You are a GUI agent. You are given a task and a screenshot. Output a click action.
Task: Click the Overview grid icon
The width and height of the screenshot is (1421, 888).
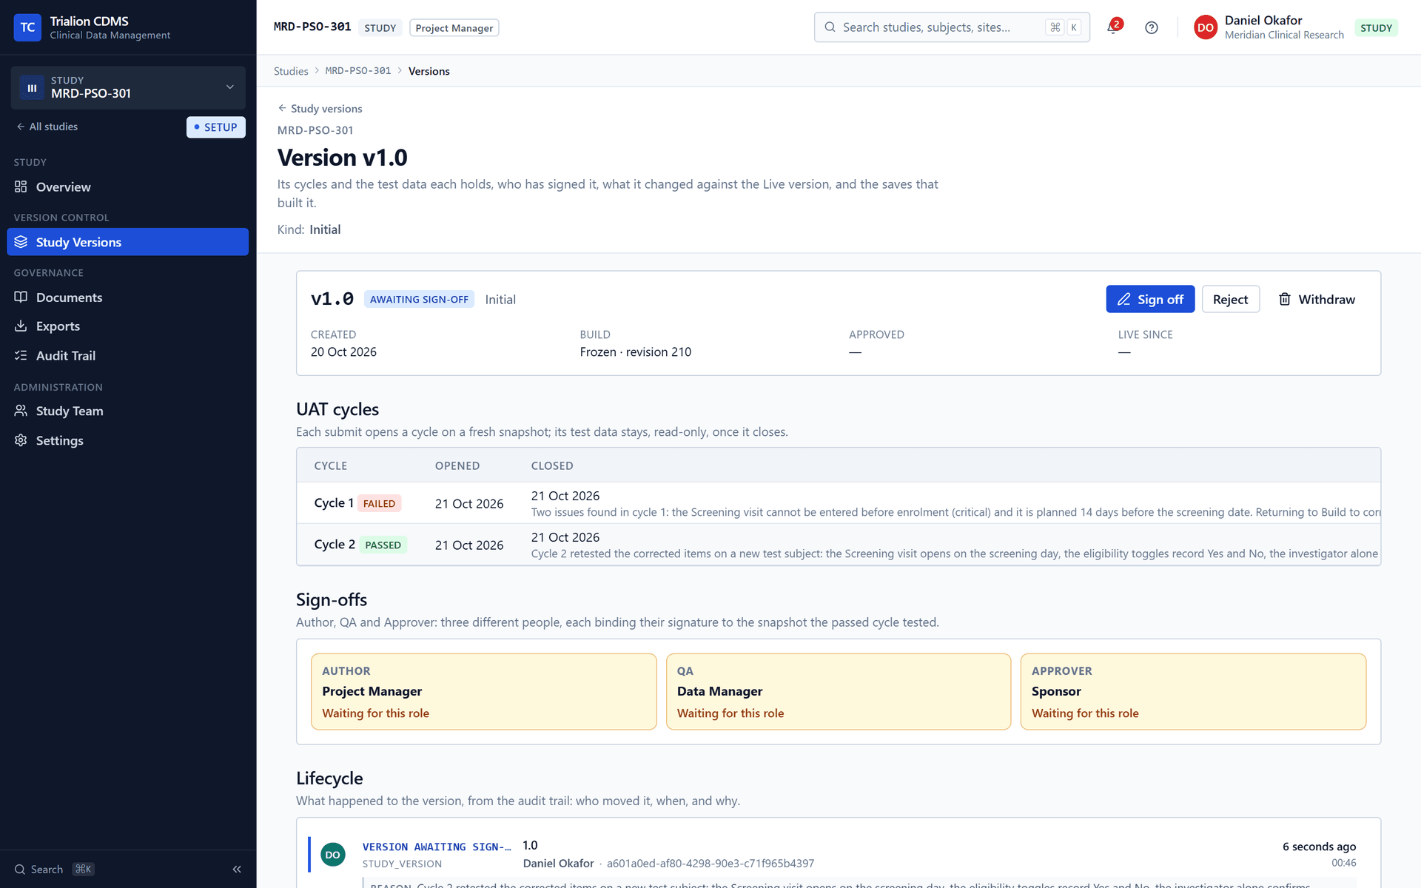coord(21,186)
